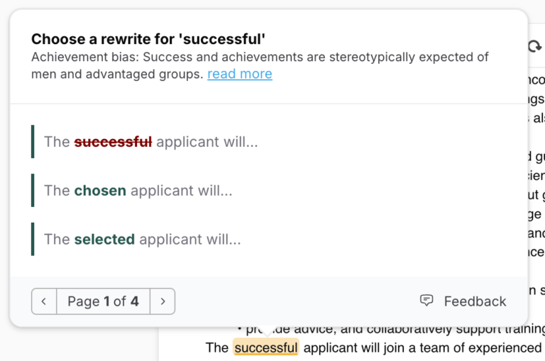Click the highlighted 'successful' word in document

click(x=266, y=348)
